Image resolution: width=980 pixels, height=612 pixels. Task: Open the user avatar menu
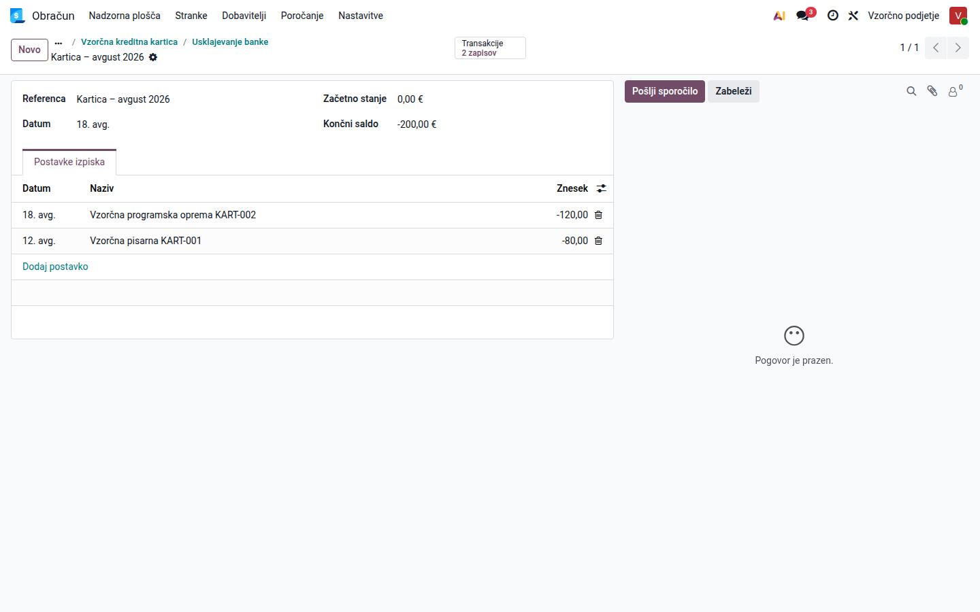tap(958, 16)
